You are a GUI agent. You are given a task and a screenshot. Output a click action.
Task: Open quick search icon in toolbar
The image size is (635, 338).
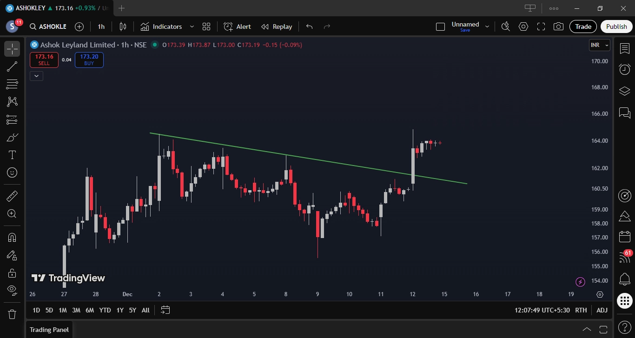(506, 27)
